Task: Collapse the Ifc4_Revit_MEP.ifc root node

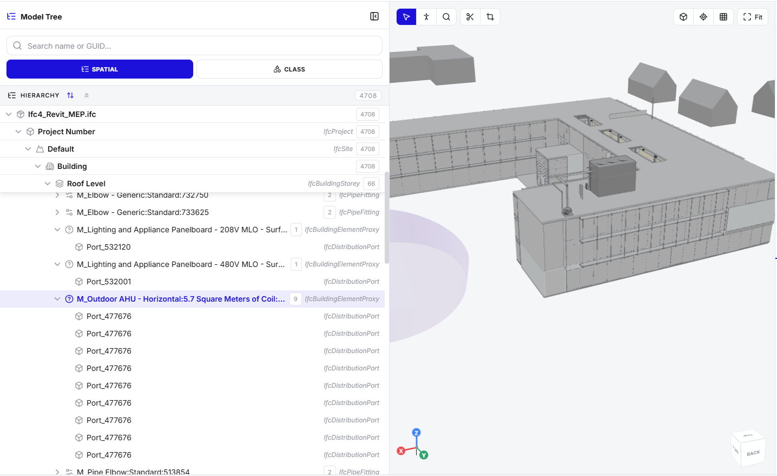Action: coord(9,114)
